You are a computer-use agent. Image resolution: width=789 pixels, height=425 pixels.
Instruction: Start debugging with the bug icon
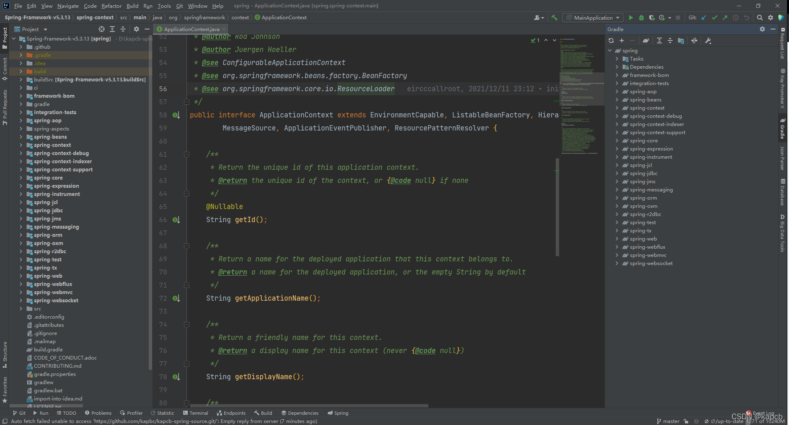(x=641, y=18)
